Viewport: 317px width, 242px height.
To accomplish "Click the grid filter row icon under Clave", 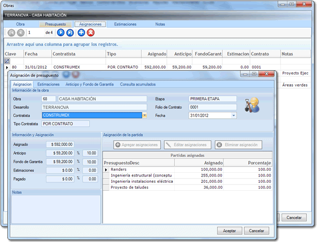I will [7, 61].
